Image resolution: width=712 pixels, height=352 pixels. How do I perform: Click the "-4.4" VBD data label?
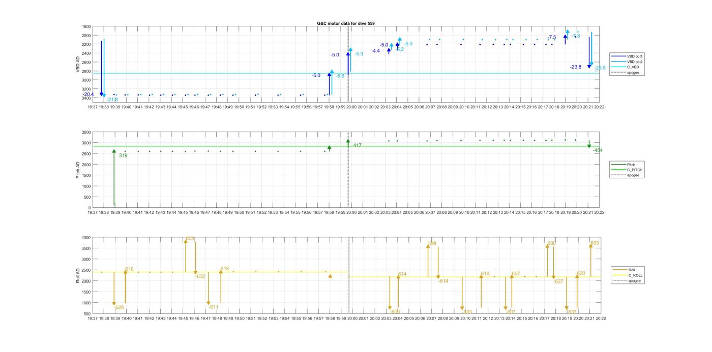coord(375,51)
